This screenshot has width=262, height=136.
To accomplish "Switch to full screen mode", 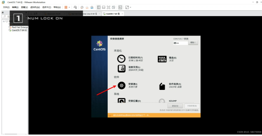I will click(109, 7).
